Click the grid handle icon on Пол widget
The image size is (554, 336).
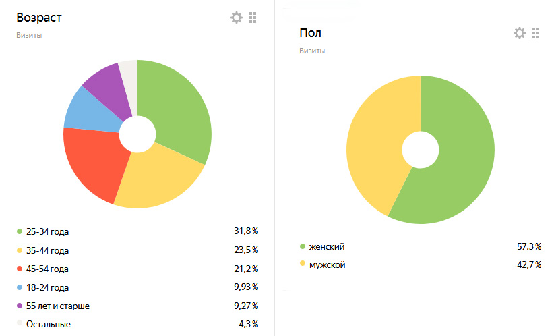[x=536, y=33]
